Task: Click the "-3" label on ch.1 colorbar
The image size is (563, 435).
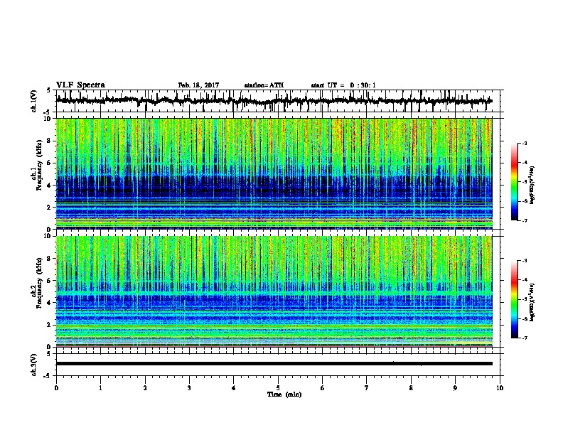Action: point(524,143)
